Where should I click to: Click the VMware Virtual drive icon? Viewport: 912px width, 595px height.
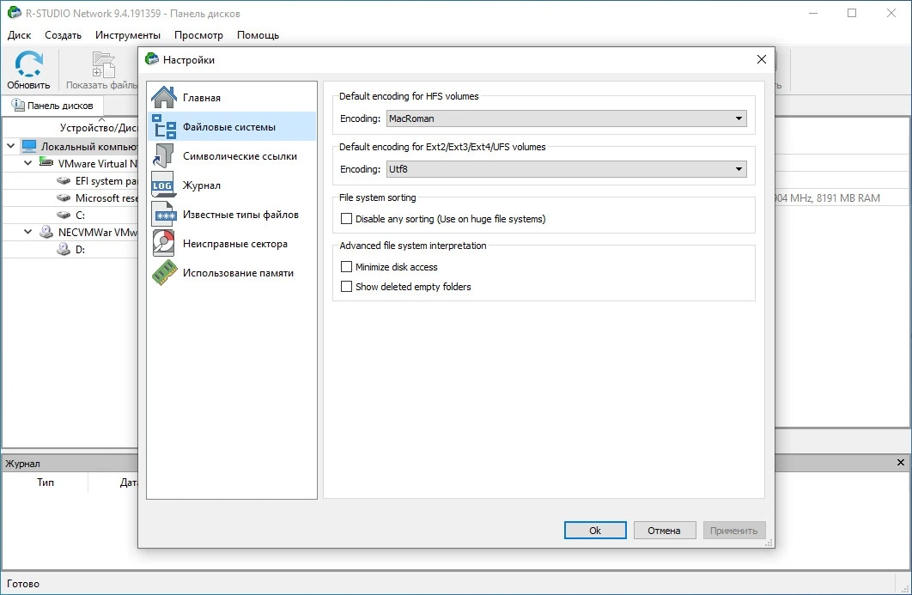46,163
